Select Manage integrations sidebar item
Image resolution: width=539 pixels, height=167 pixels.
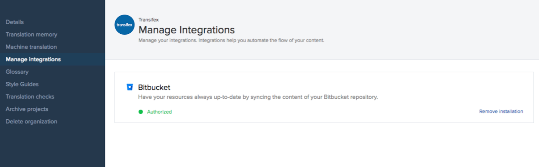click(33, 59)
